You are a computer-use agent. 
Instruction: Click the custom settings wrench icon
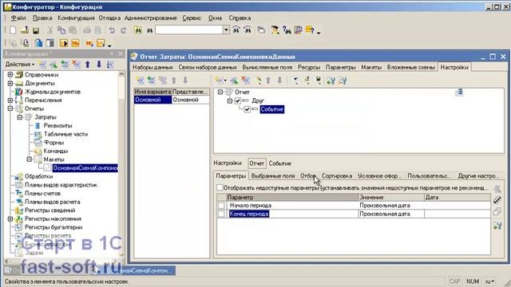click(x=343, y=80)
